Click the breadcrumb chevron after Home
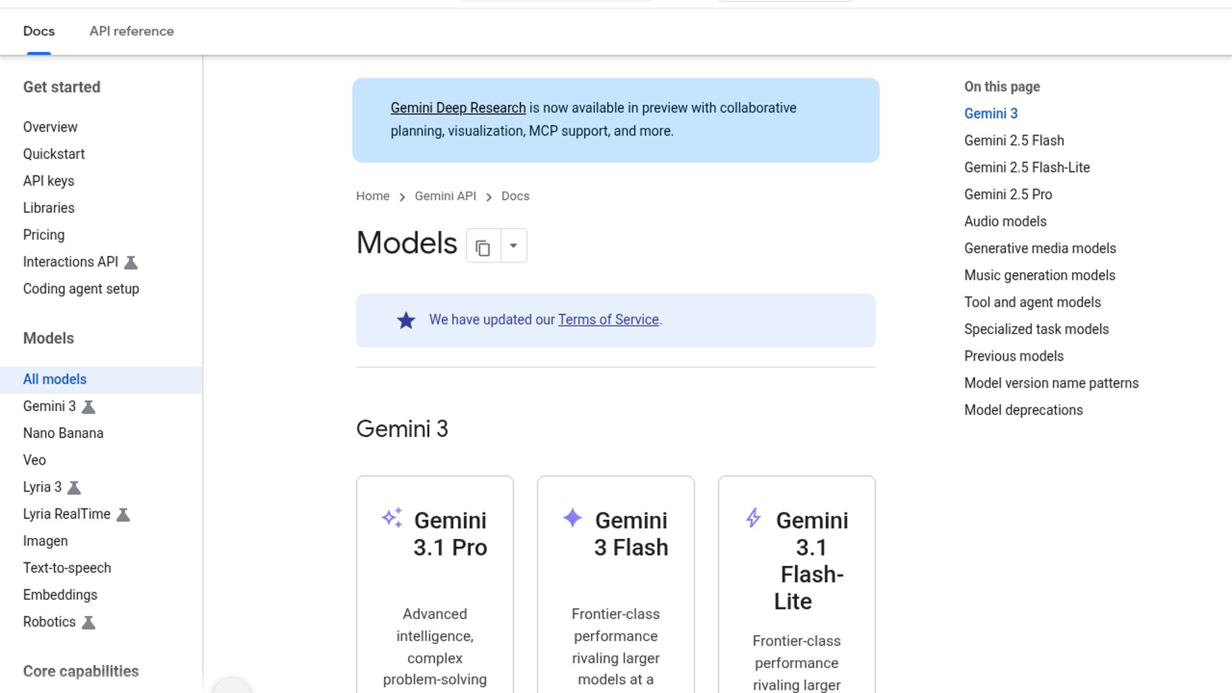 (402, 197)
